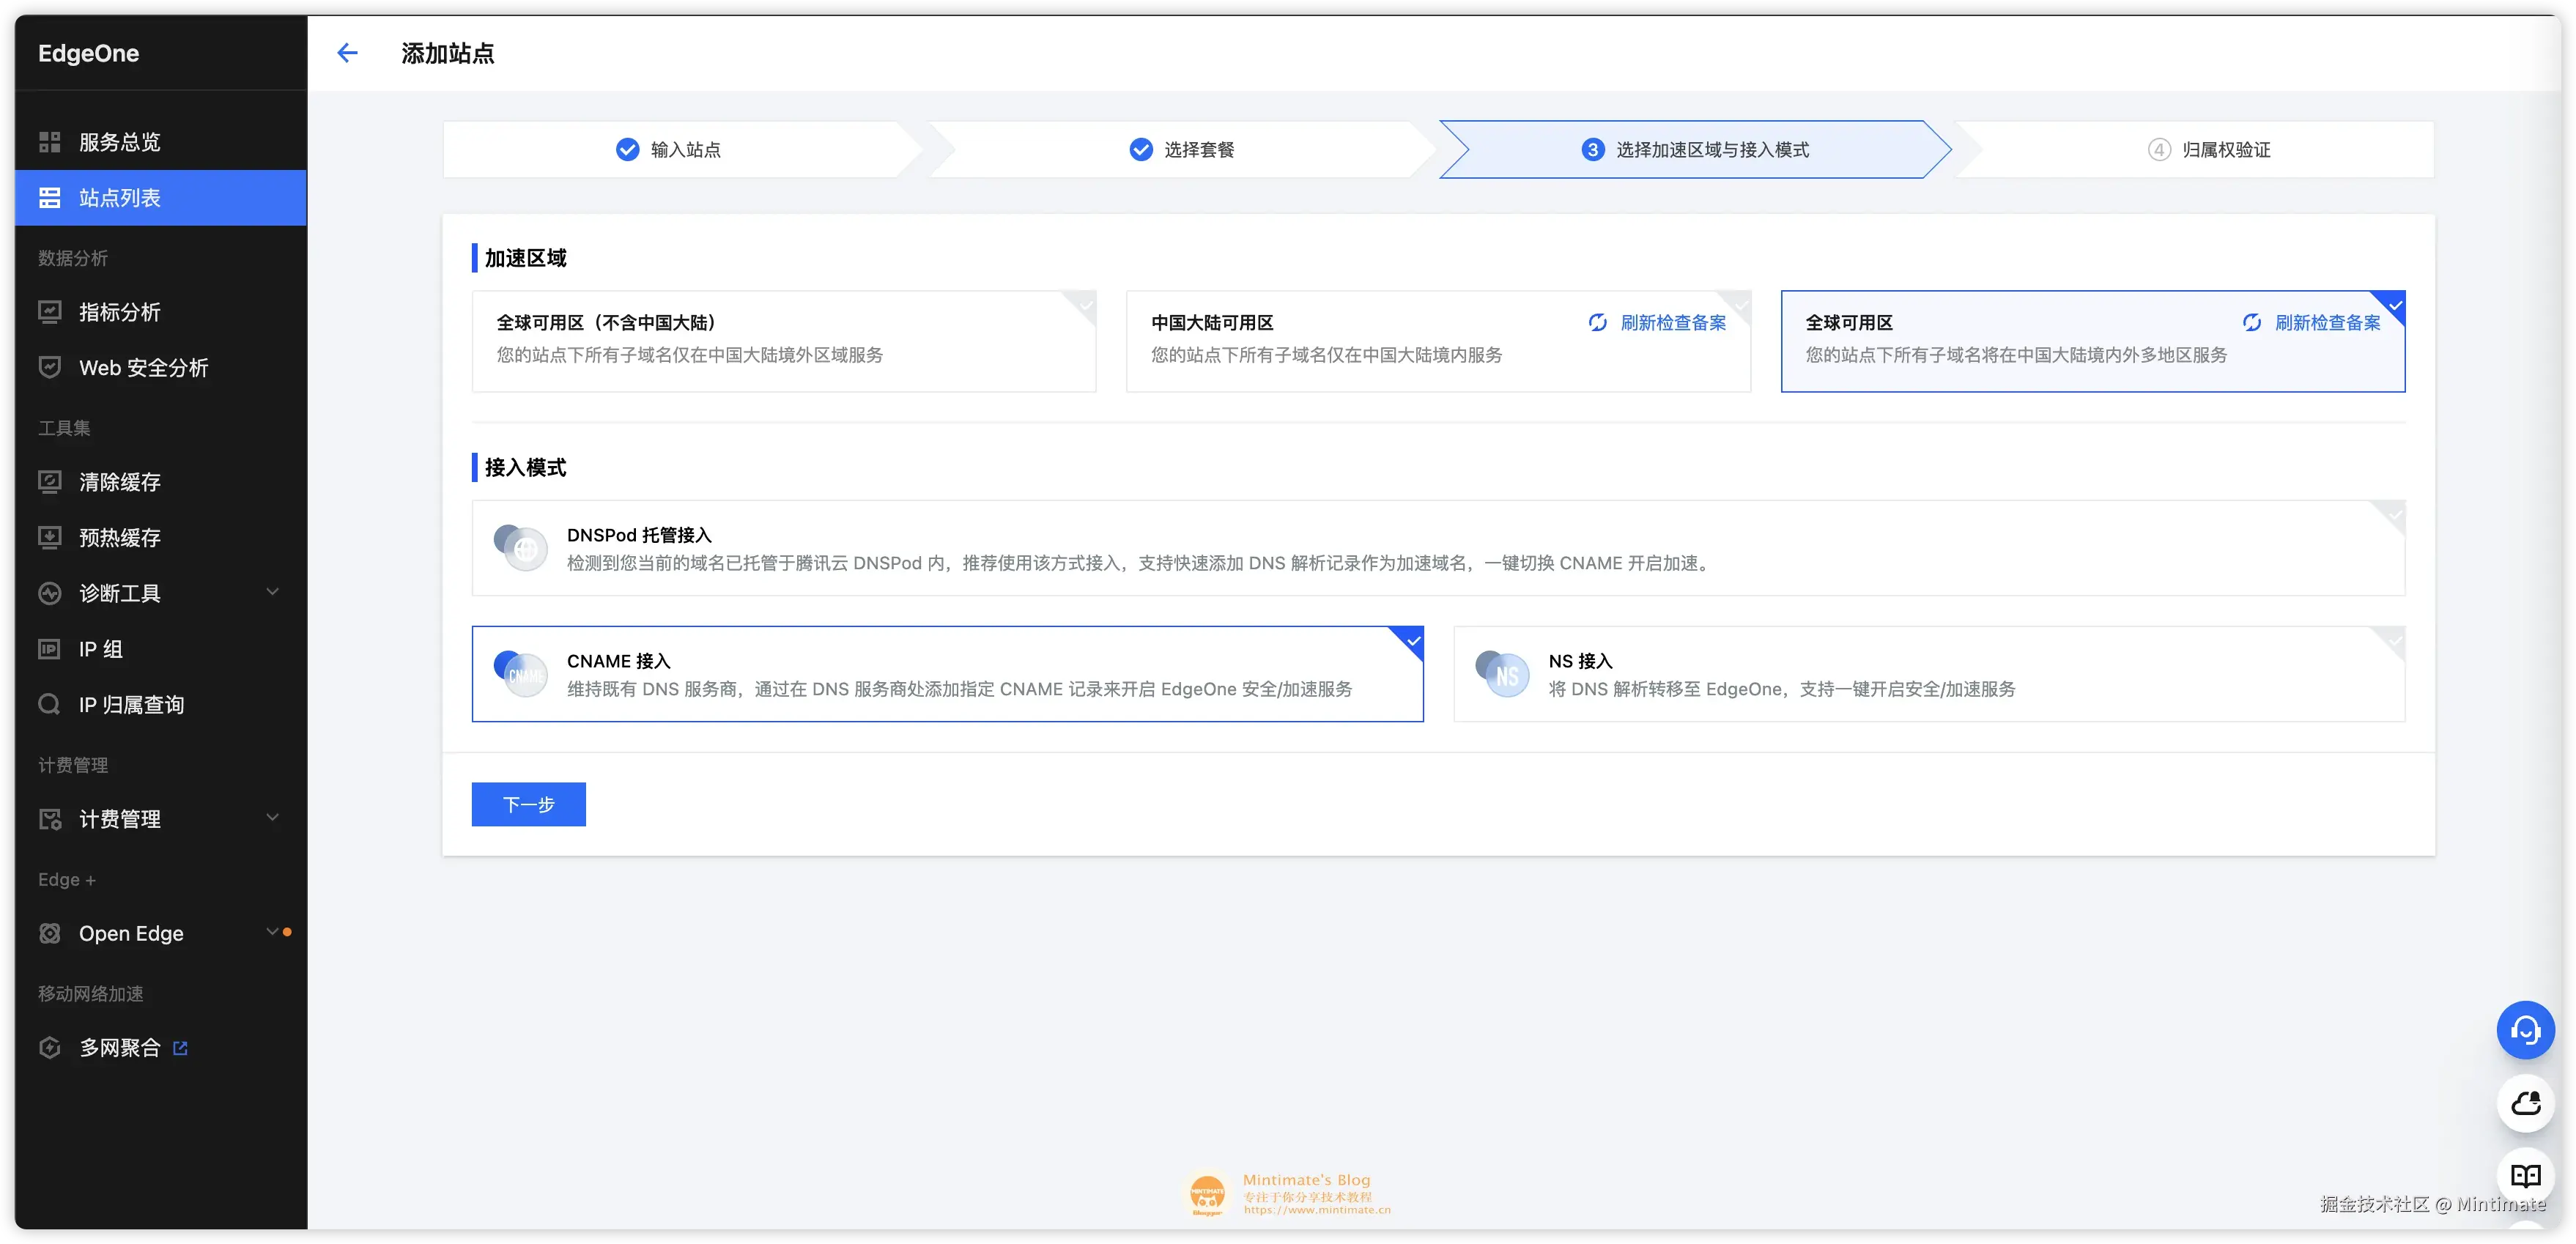Select IP 组 in the sidebar
Screen dimensions: 2576x1244
(100, 648)
